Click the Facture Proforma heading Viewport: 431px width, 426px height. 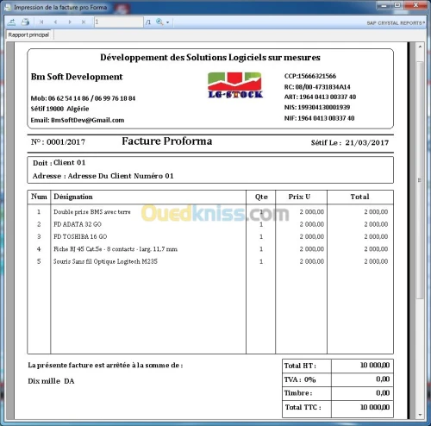tap(167, 141)
